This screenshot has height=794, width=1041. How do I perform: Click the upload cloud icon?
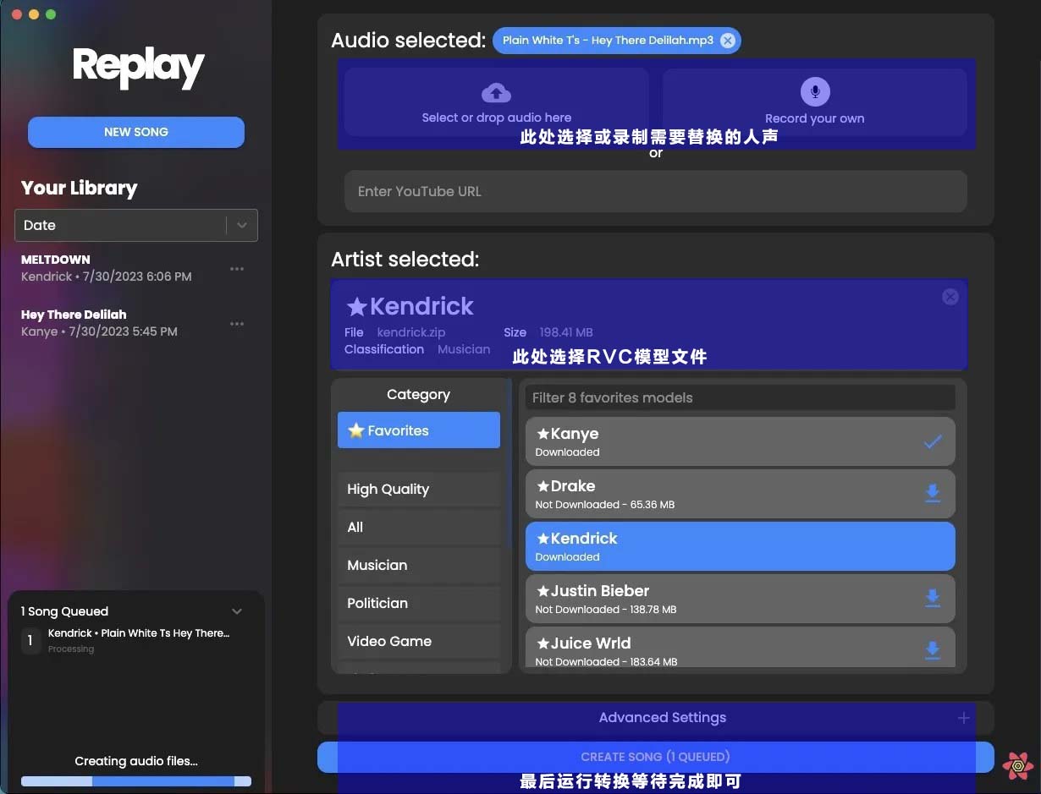coord(496,92)
